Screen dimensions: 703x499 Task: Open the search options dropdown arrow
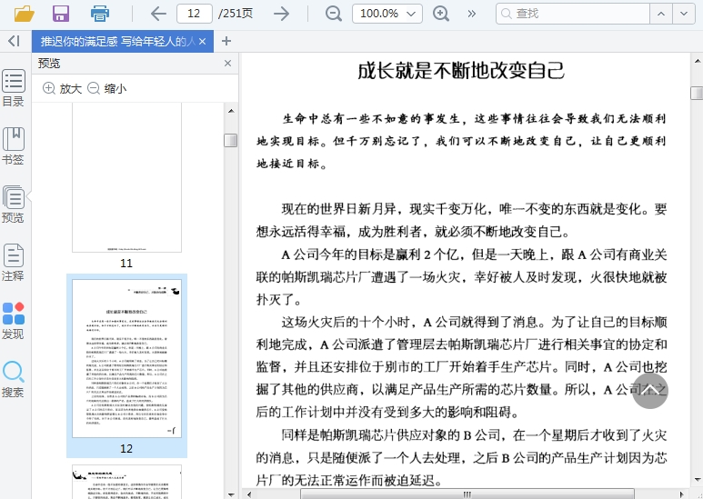684,14
